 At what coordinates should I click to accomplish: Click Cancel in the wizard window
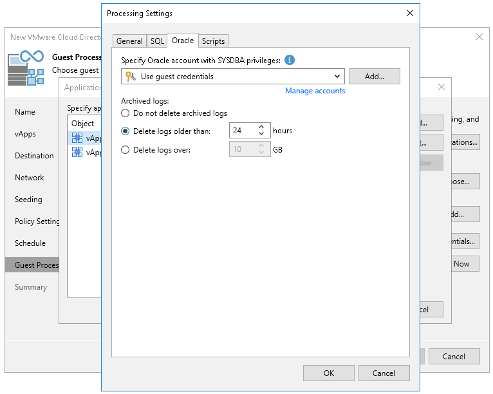(454, 356)
